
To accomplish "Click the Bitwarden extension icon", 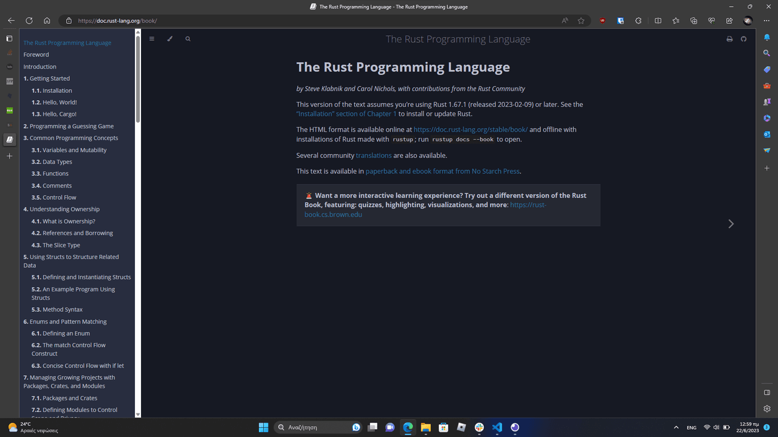I will coord(621,21).
